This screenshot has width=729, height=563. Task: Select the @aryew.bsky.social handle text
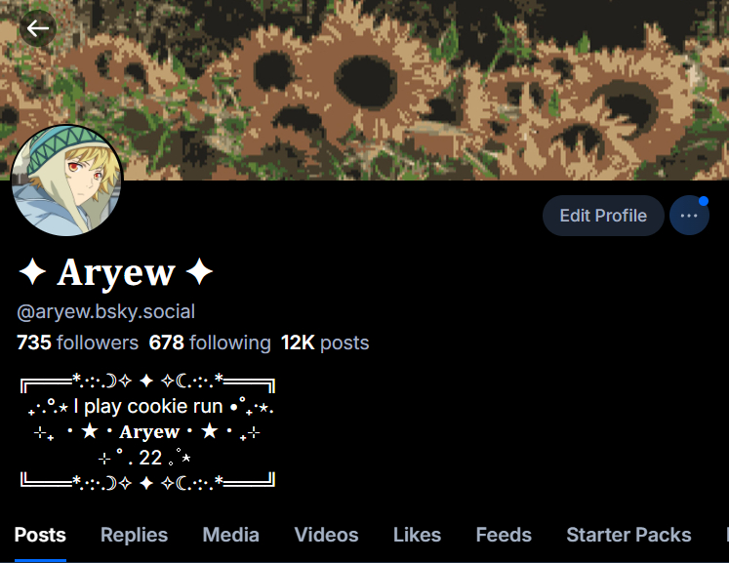(x=106, y=311)
